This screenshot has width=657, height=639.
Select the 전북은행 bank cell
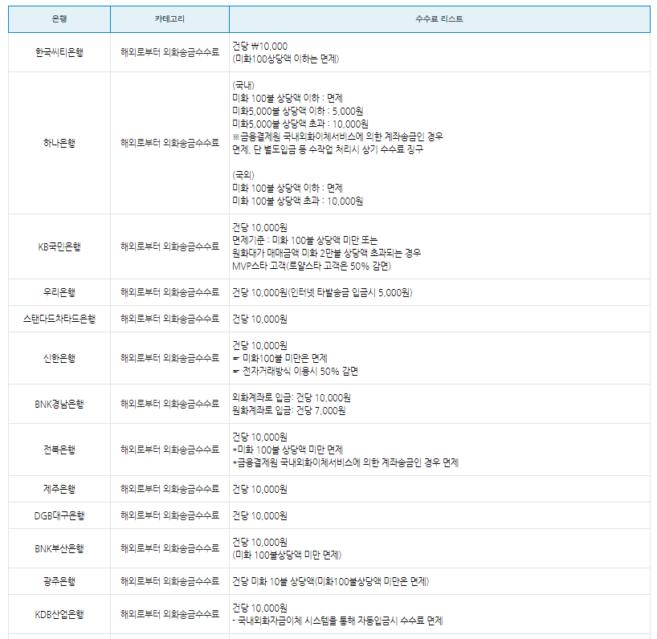coord(59,450)
